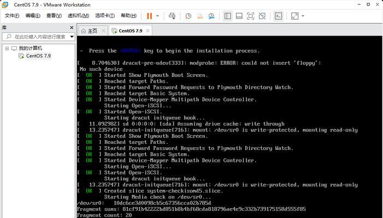The image size is (383, 218).
Task: Switch to Unity mode icon
Action: (x=262, y=16)
